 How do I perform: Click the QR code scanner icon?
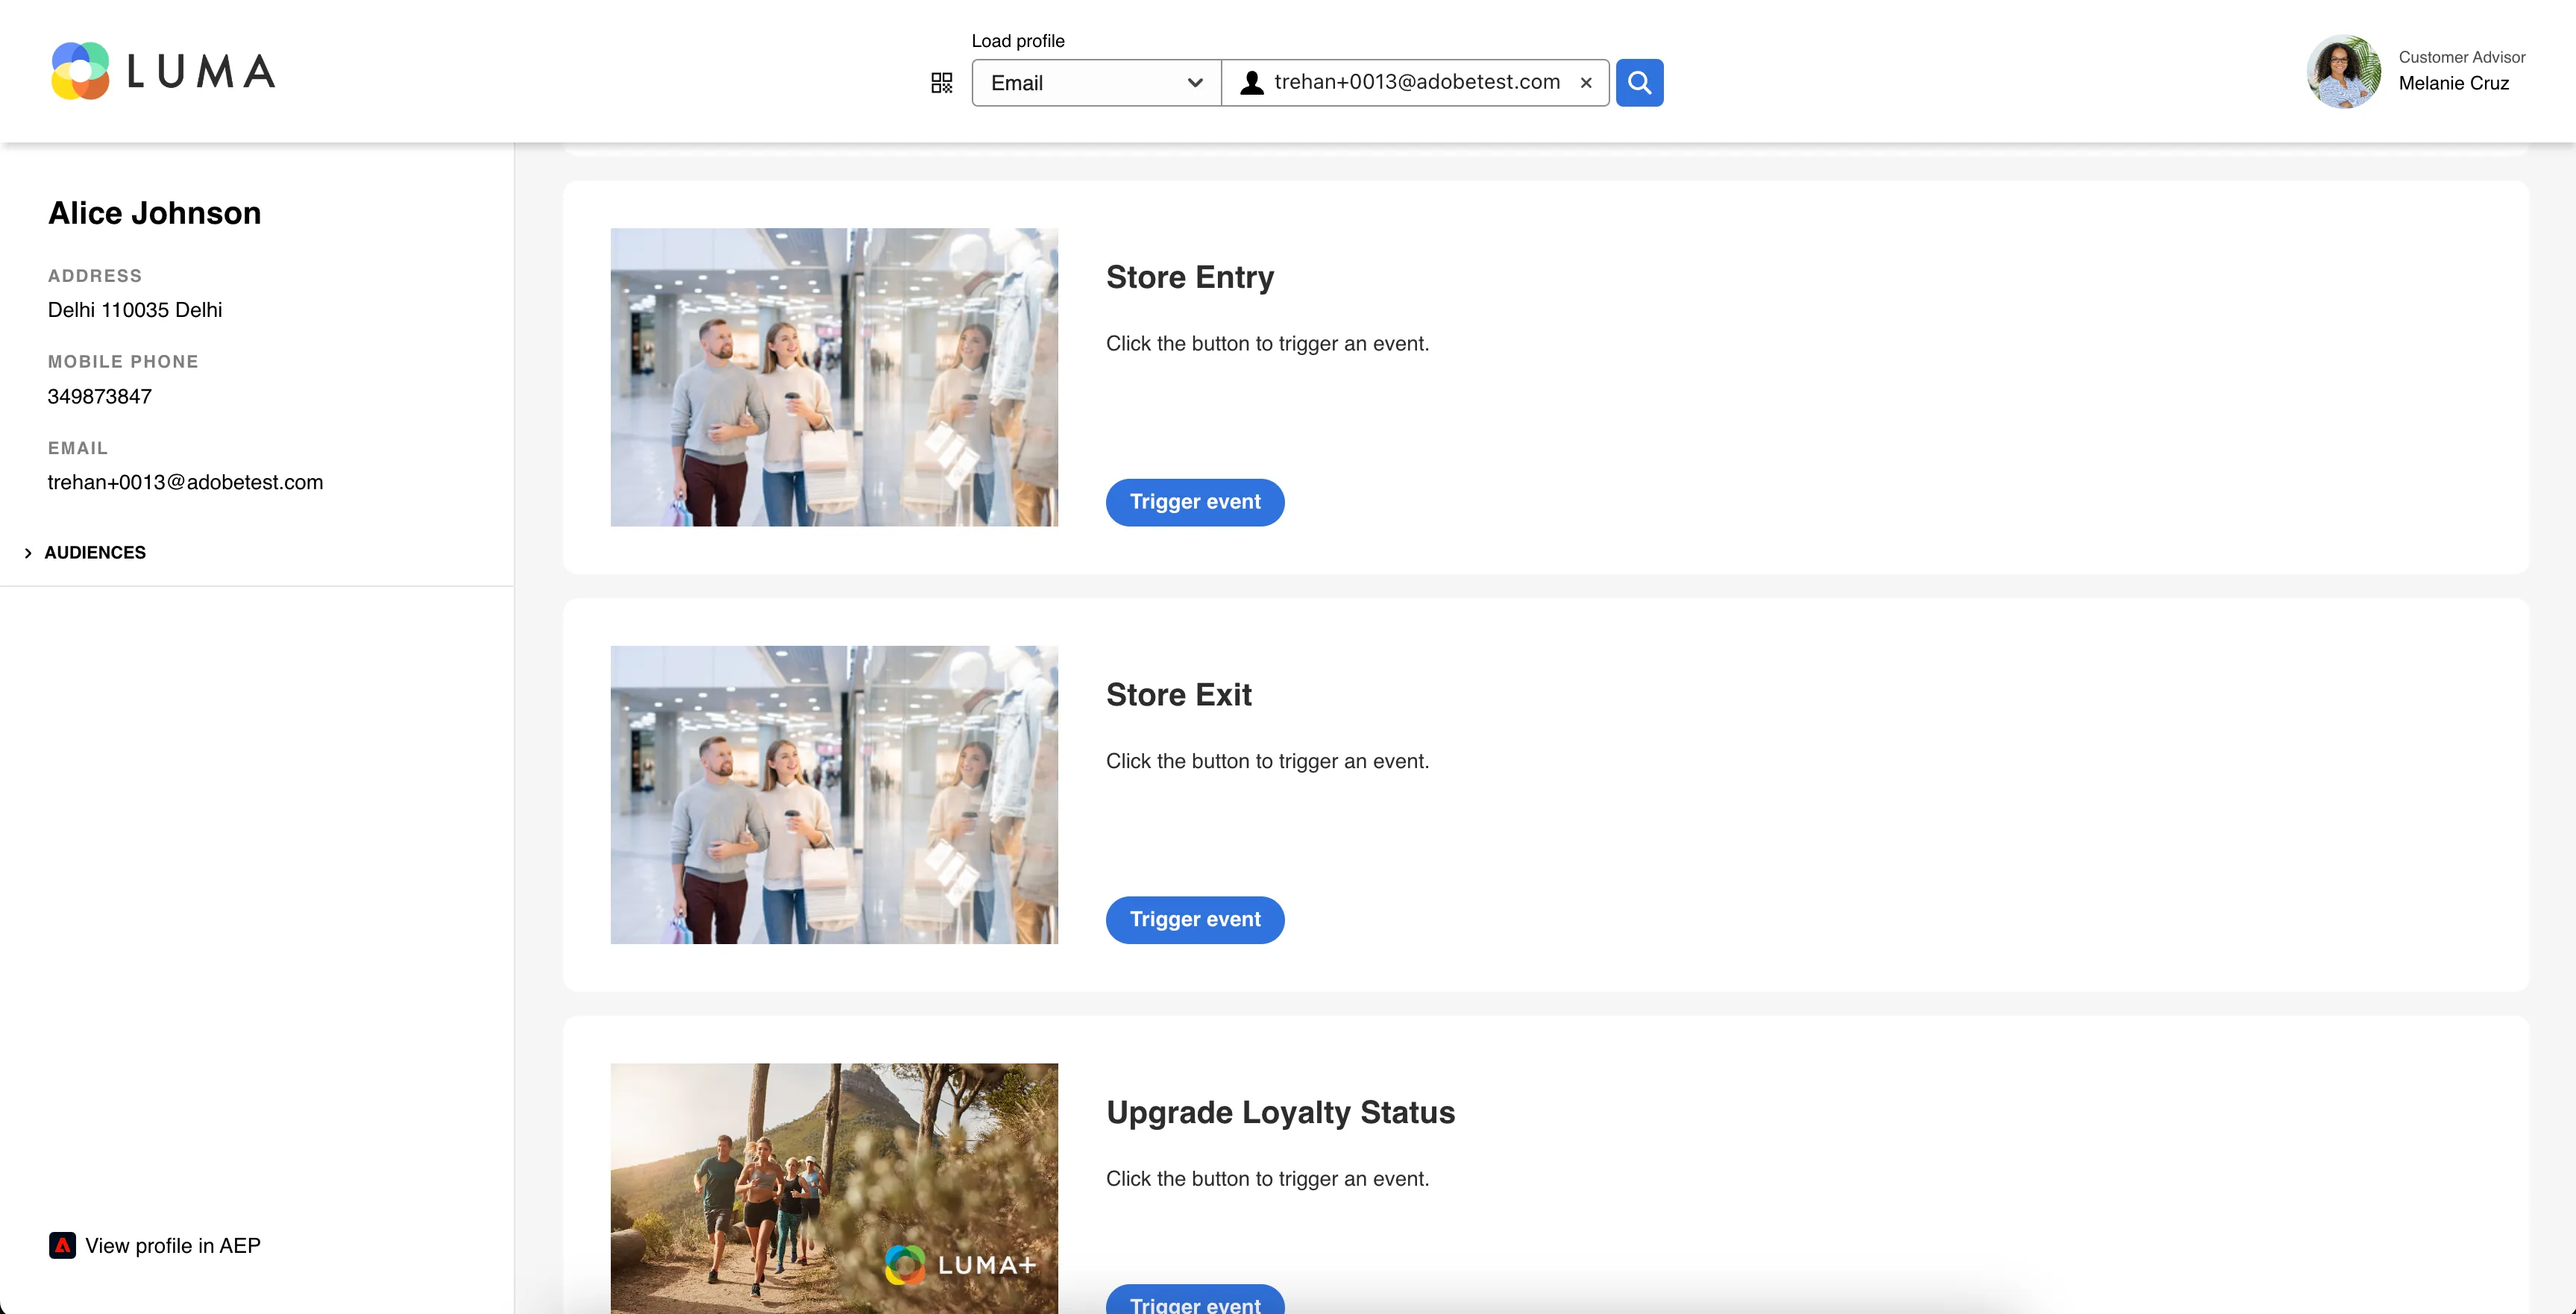[941, 83]
